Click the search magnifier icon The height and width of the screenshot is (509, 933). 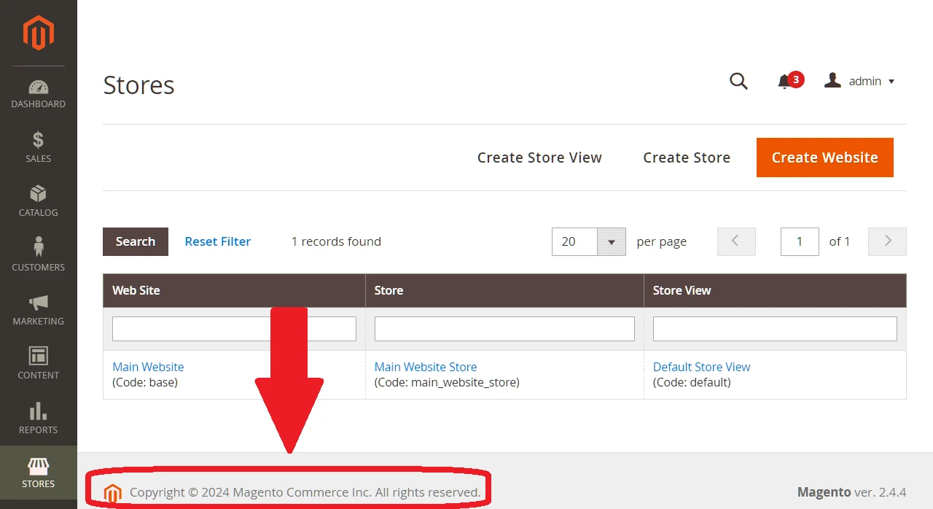click(738, 81)
